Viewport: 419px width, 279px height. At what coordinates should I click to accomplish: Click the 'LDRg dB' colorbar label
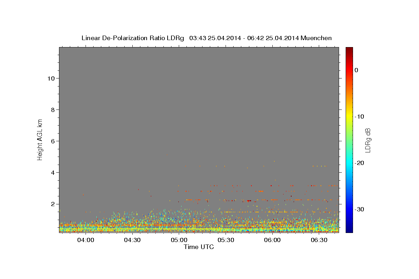click(368, 140)
